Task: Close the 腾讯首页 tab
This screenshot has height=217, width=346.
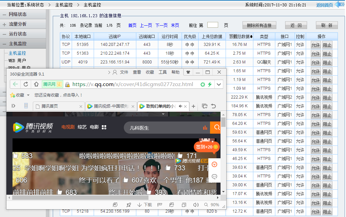Action: 81,107
